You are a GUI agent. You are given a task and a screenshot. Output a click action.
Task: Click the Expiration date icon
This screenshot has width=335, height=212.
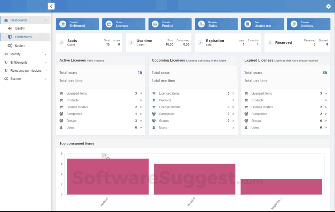point(200,42)
